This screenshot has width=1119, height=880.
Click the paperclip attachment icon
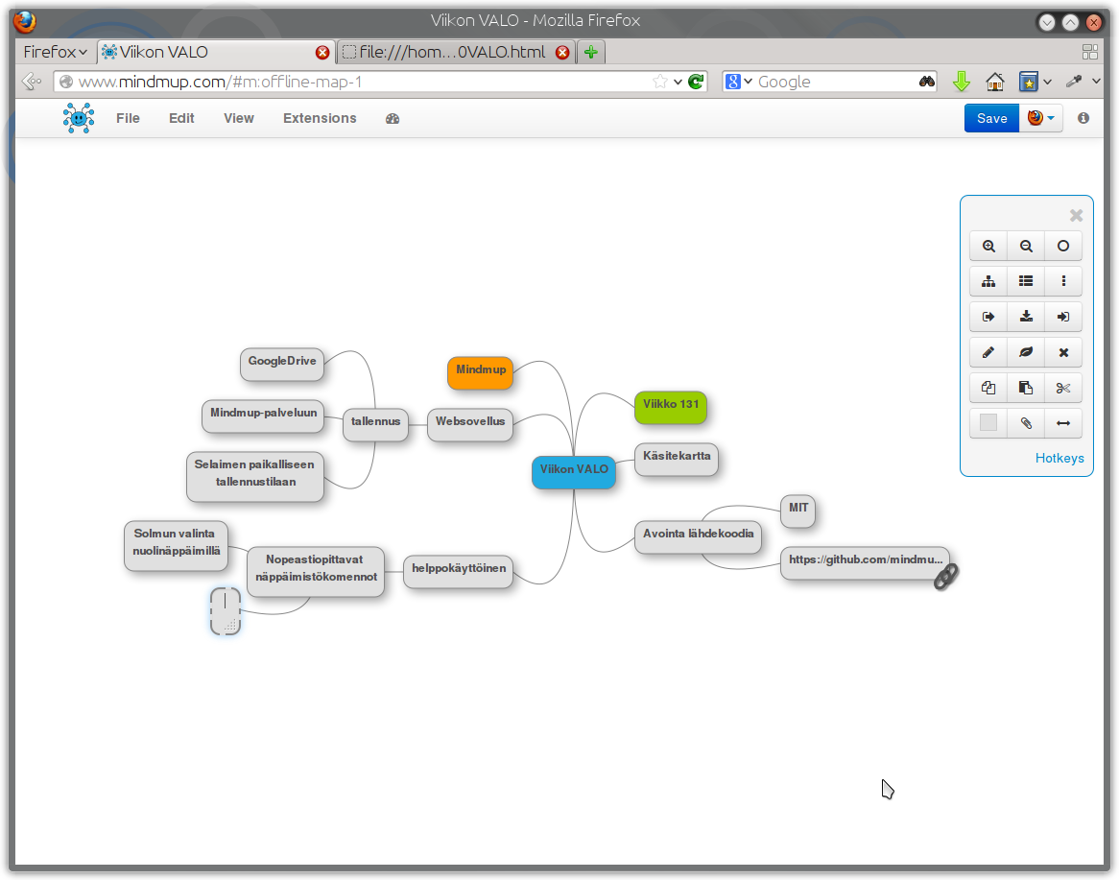point(1026,423)
